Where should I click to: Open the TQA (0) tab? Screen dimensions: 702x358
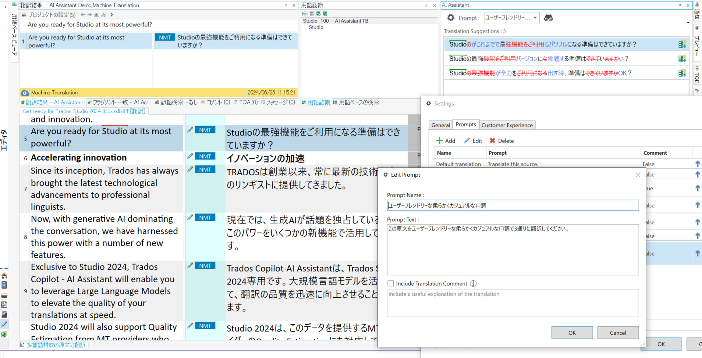pyautogui.click(x=246, y=102)
